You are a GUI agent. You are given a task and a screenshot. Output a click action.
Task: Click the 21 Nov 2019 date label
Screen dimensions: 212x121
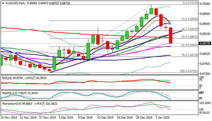coord(28,118)
